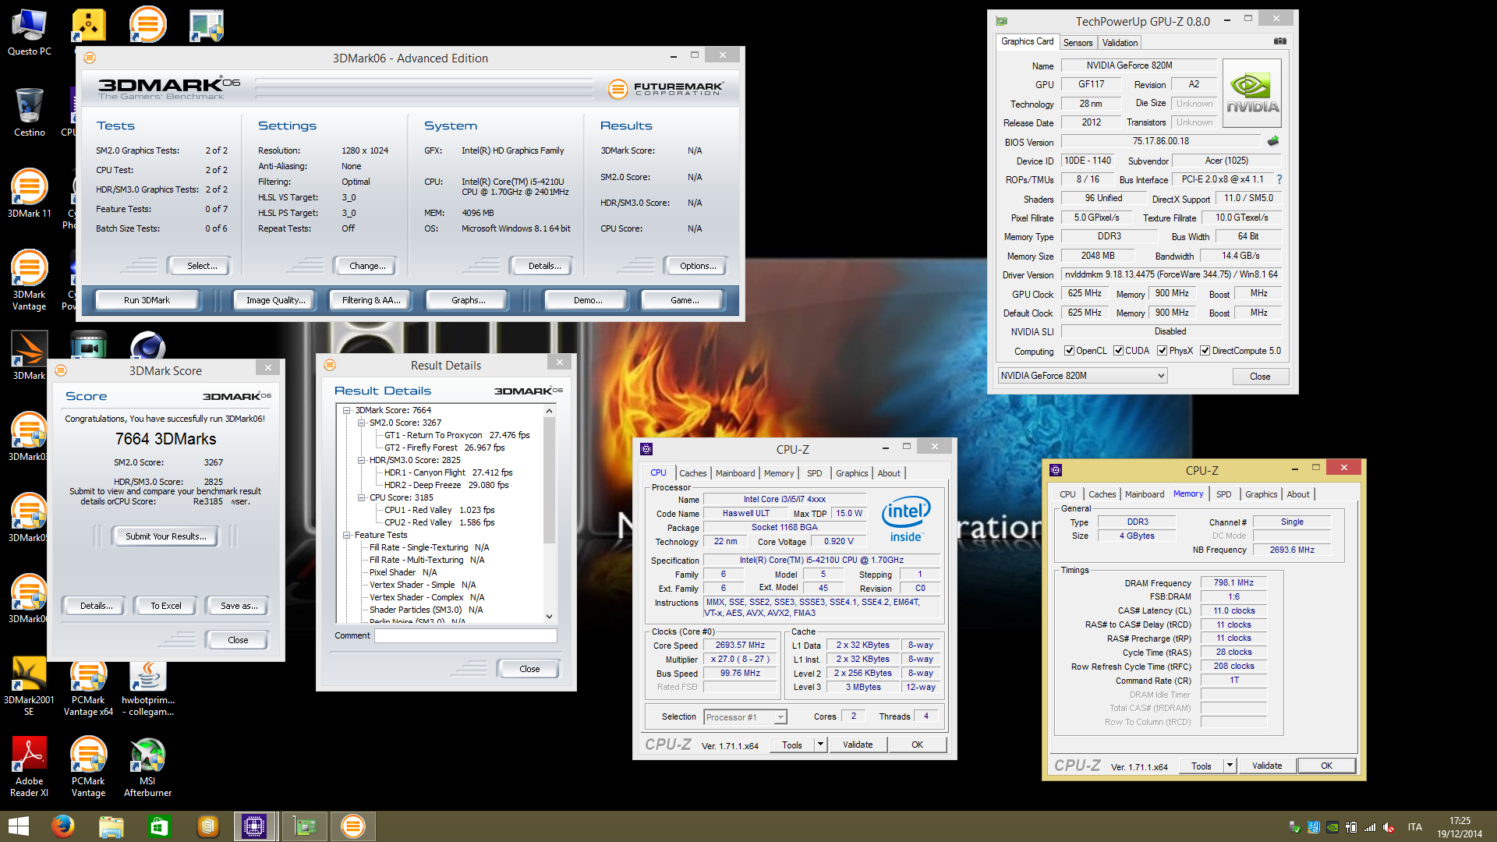The width and height of the screenshot is (1497, 842).
Task: Click the Filtering & AA... button
Action: coord(371,300)
